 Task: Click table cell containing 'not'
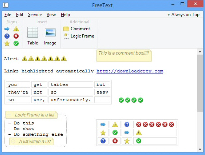click(39, 92)
